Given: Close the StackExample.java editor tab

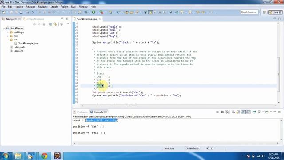Looking at the screenshot, I should coord(100,19).
